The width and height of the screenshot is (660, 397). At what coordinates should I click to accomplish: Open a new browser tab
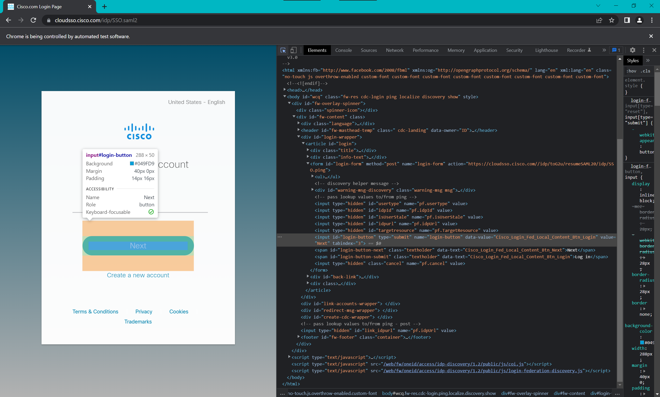point(104,7)
